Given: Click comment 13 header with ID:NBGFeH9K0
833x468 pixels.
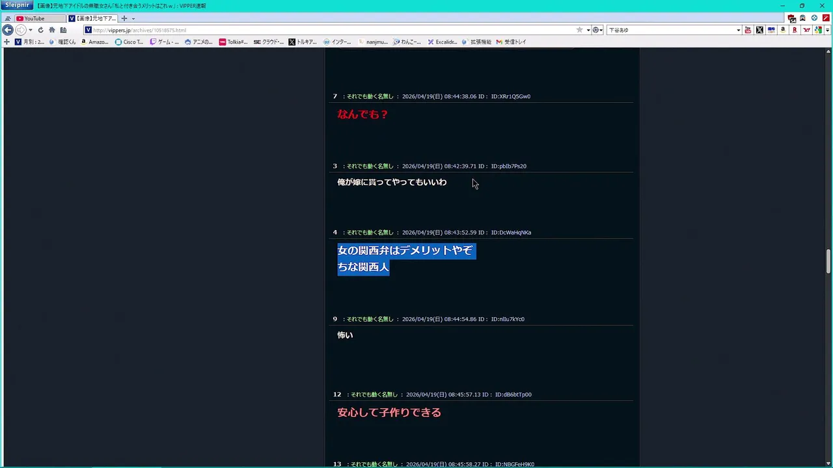Looking at the screenshot, I should click(433, 464).
